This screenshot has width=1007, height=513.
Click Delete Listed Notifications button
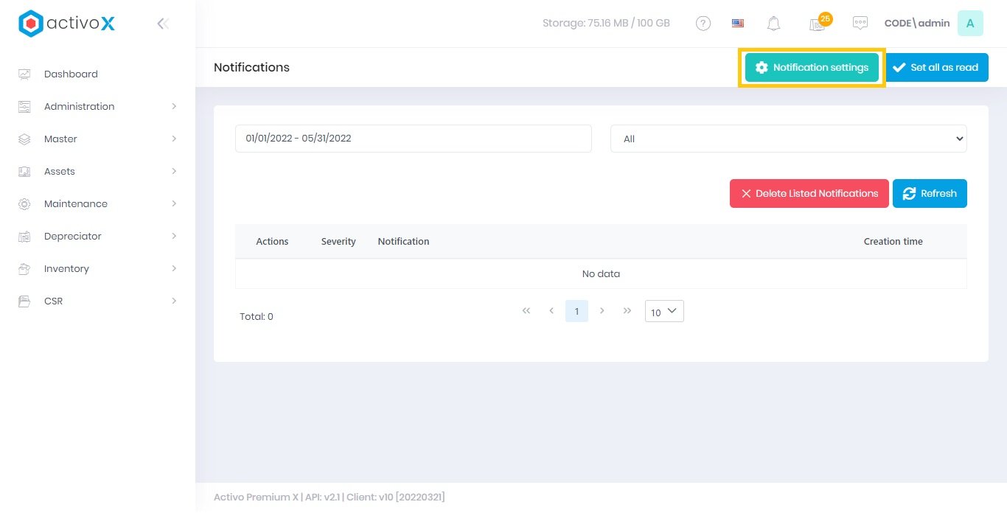pos(809,193)
